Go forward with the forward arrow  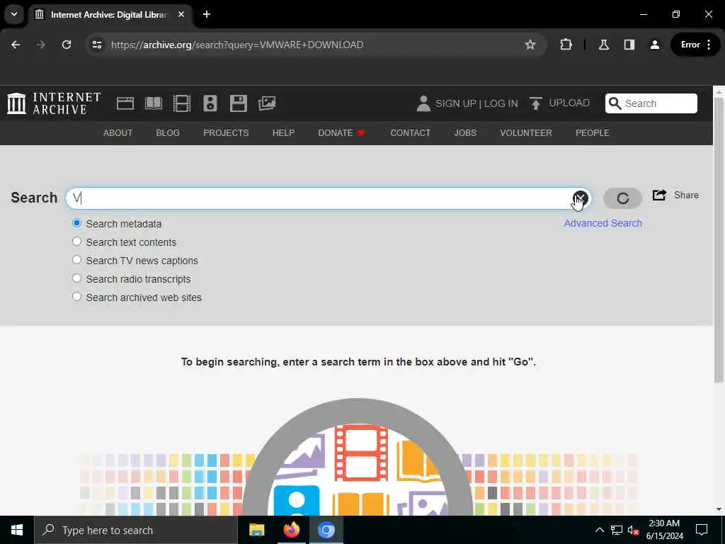[40, 45]
